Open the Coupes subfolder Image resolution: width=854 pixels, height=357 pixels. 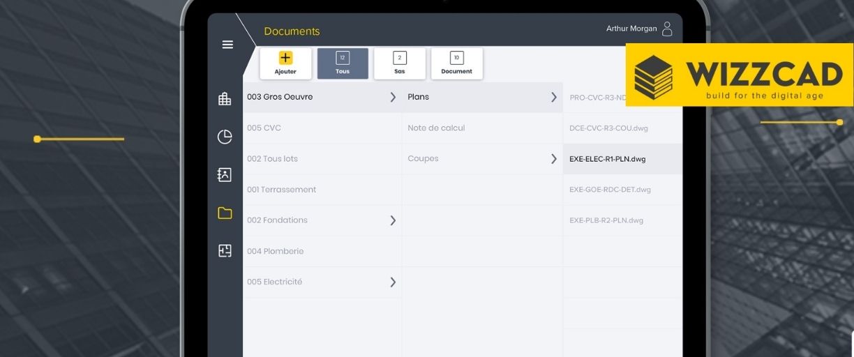click(483, 159)
